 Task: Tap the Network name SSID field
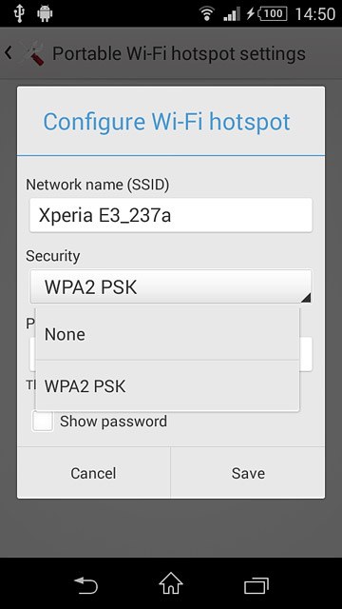[171, 216]
